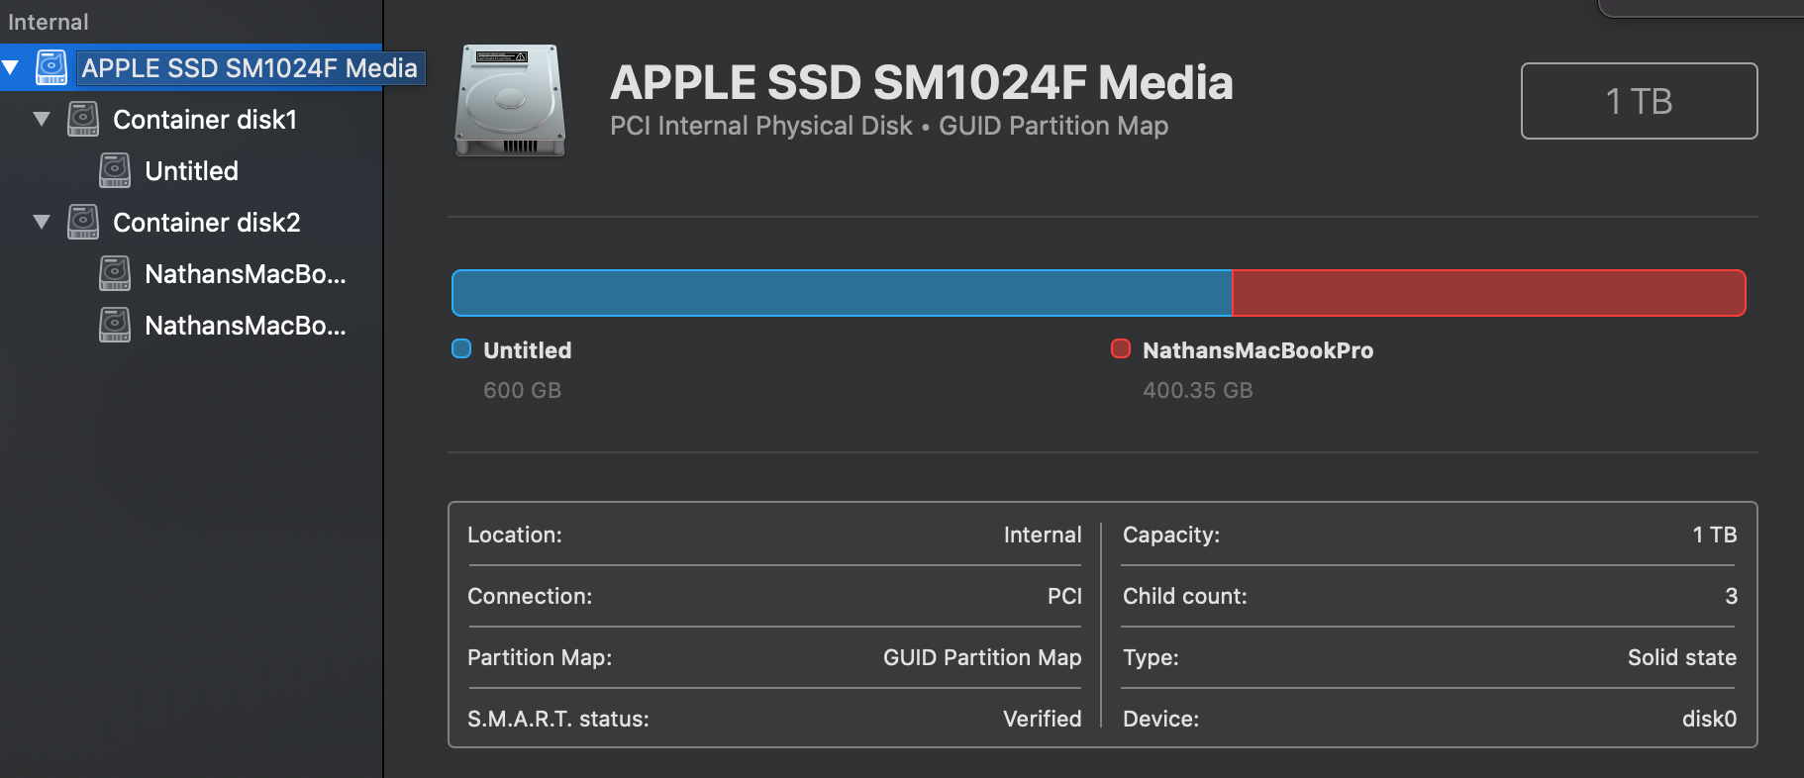This screenshot has height=778, width=1804.
Task: Click the Internal section header in sidebar
Action: 49,22
